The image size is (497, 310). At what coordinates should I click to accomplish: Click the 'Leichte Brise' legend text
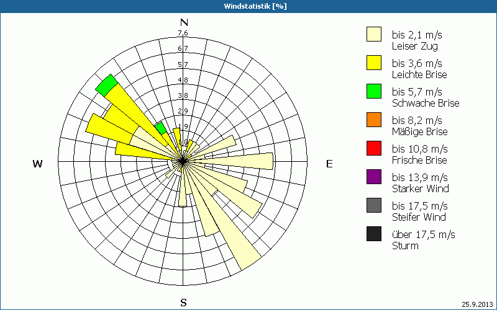coord(419,74)
